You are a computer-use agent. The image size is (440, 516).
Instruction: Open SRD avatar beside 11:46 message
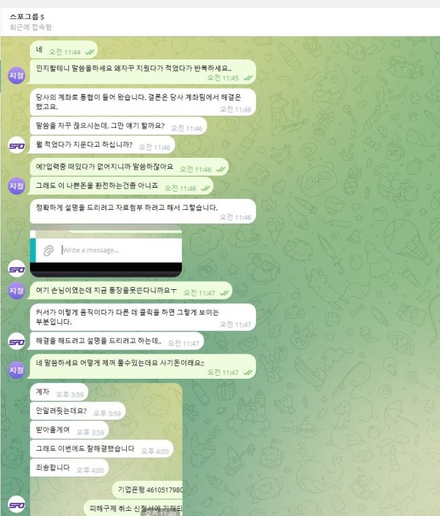(x=16, y=145)
